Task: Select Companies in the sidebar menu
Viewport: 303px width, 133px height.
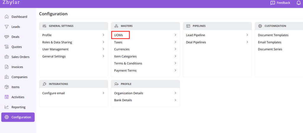Action: click(19, 77)
